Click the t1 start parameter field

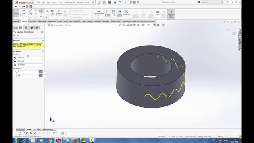click(x=28, y=71)
